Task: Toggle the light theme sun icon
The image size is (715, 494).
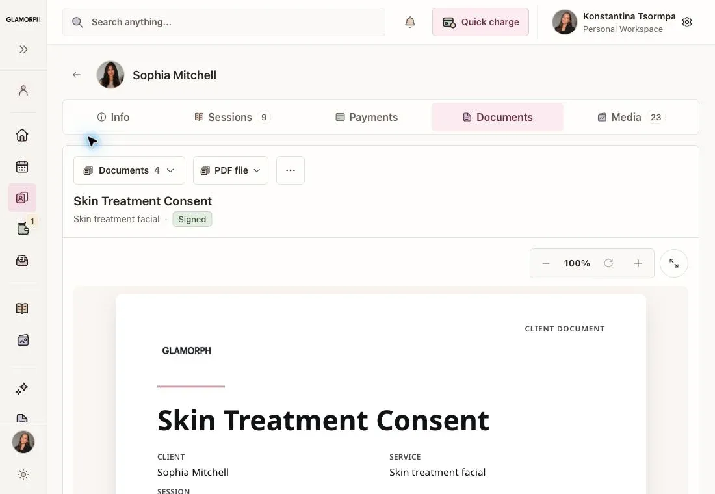Action: (x=23, y=474)
